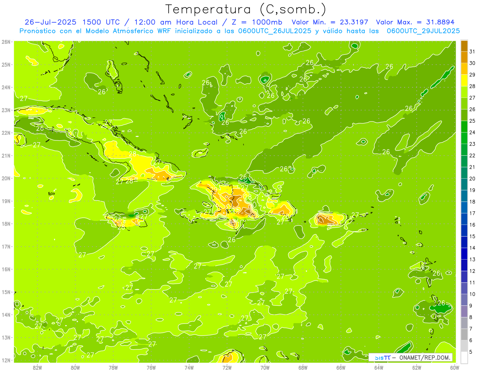
Task: Pick the lime swatch between 27 and 28
Action: (x=464, y=92)
